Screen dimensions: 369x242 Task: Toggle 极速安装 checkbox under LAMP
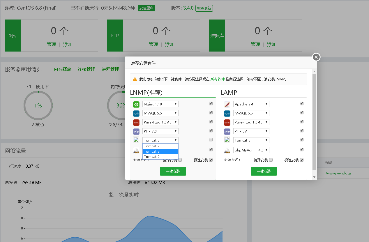[x=302, y=160]
